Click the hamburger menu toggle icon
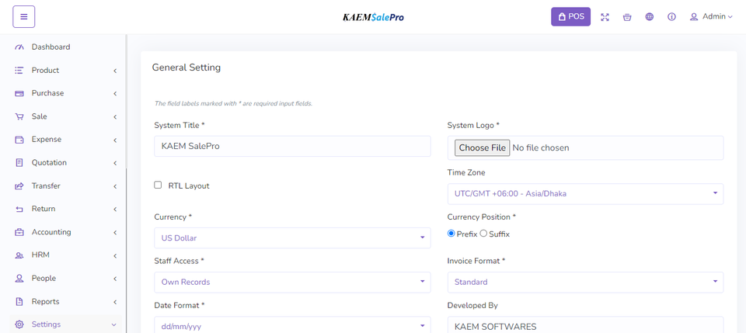This screenshot has width=746, height=333. click(x=23, y=16)
